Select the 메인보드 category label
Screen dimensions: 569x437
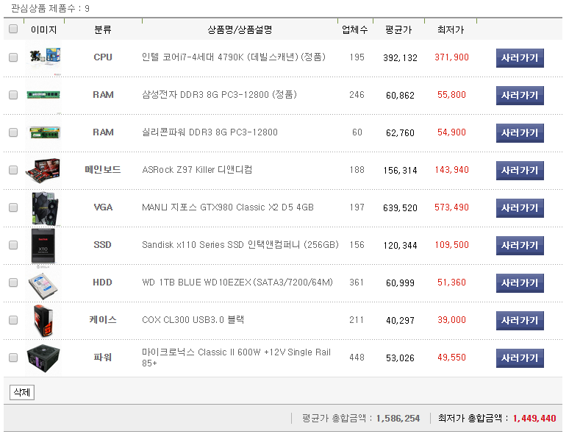tap(103, 170)
